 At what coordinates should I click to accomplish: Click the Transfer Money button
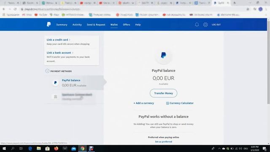coord(163,93)
